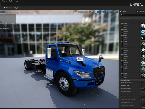Viewport: 145px width, 109px height.
Task: Toggle rotation snapping angle icon
Action: click(x=102, y=12)
